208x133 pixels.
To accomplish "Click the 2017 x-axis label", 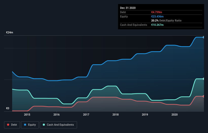I will point(86,115).
